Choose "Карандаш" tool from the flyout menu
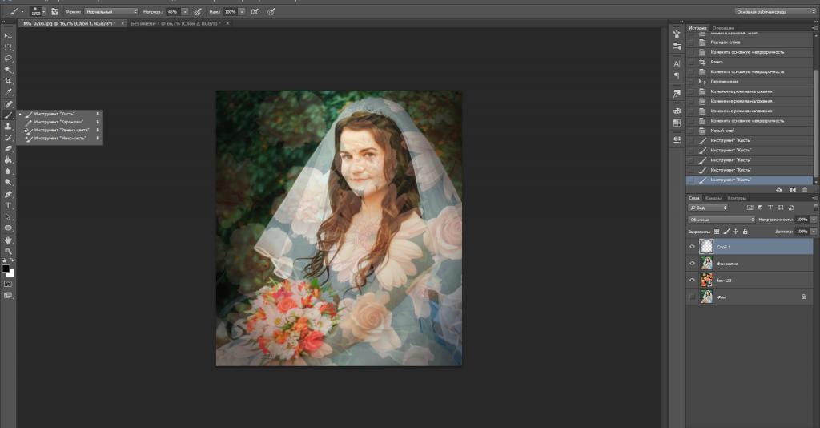The width and height of the screenshot is (820, 428). click(57, 122)
